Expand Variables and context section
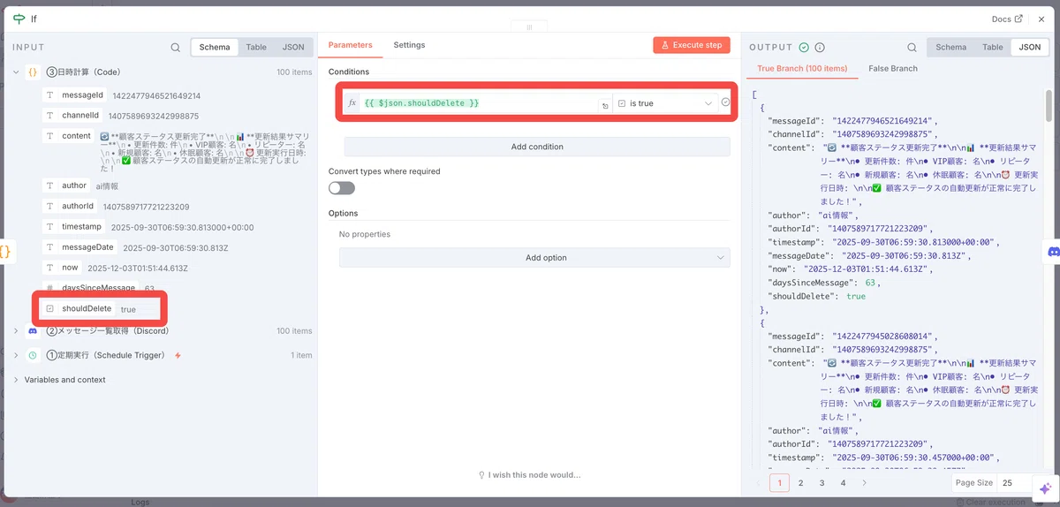Image resolution: width=1060 pixels, height=507 pixels. (16, 380)
